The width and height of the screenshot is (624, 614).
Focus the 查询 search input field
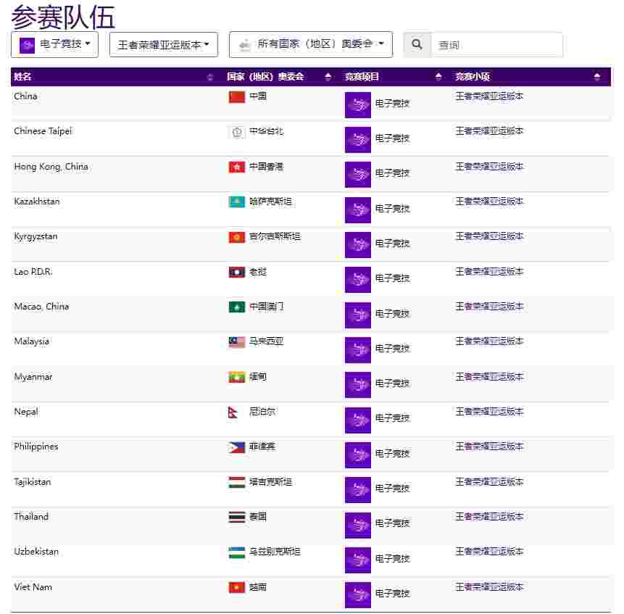pyautogui.click(x=496, y=44)
